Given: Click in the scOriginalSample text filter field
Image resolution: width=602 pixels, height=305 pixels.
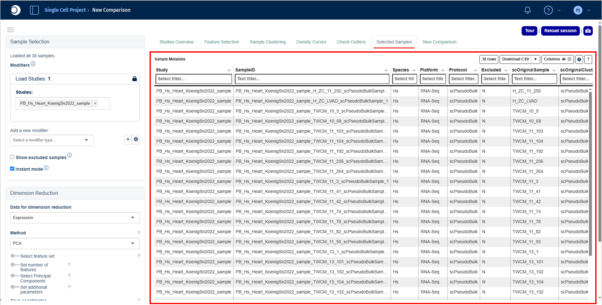Looking at the screenshot, I should tap(535, 79).
